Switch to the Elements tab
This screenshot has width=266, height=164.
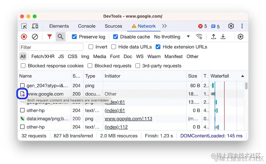point(59,26)
